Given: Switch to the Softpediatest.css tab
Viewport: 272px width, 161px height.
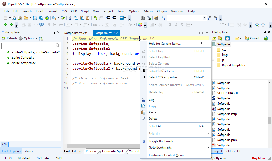Looking at the screenshot, I should (x=76, y=33).
